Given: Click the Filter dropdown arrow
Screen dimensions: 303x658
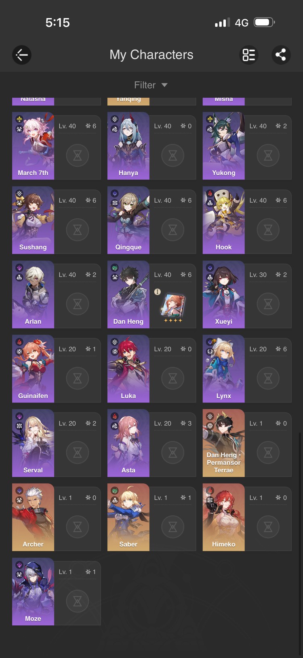Looking at the screenshot, I should click(164, 85).
